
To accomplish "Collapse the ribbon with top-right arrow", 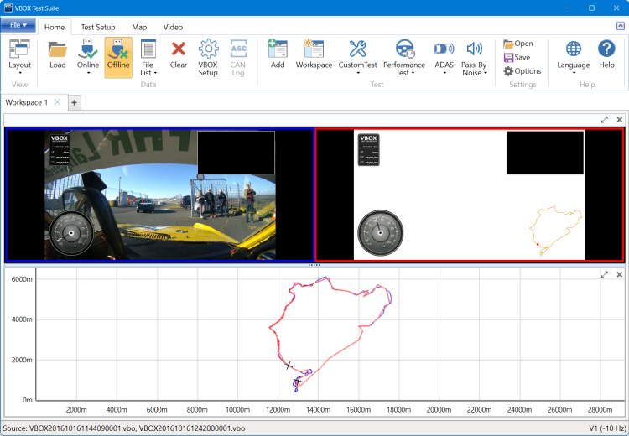I will pos(620,26).
